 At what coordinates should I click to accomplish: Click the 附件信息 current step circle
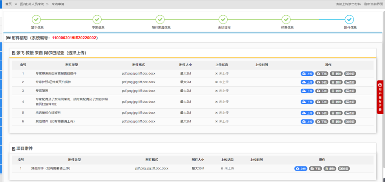tap(349, 19)
